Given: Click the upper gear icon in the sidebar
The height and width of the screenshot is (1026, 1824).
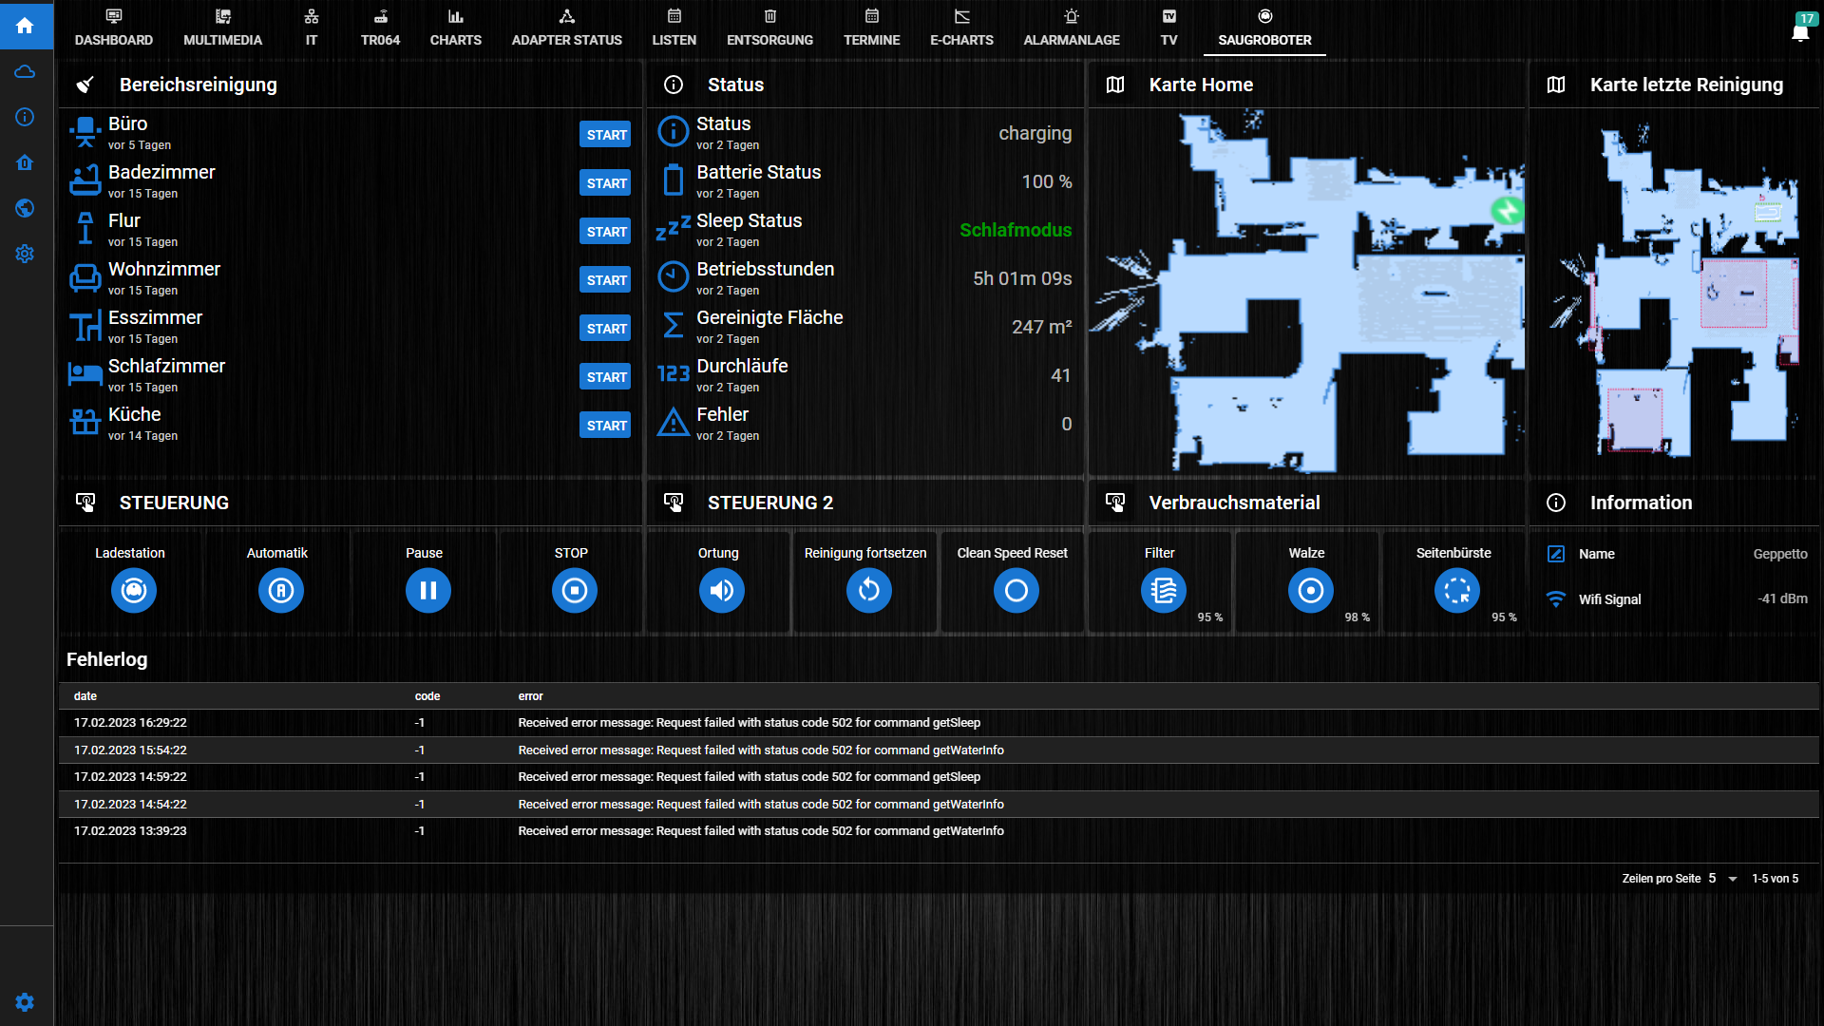Looking at the screenshot, I should tap(26, 254).
